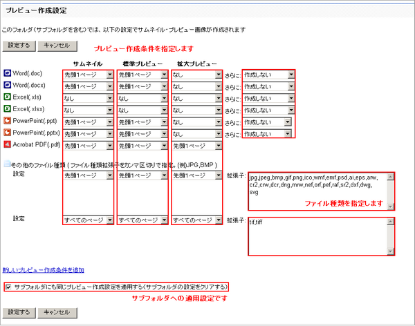The height and width of the screenshot is (326, 415).
Task: Open the enlarged preview dropdown for PowerPoint(.pptx)
Action: pos(196,134)
